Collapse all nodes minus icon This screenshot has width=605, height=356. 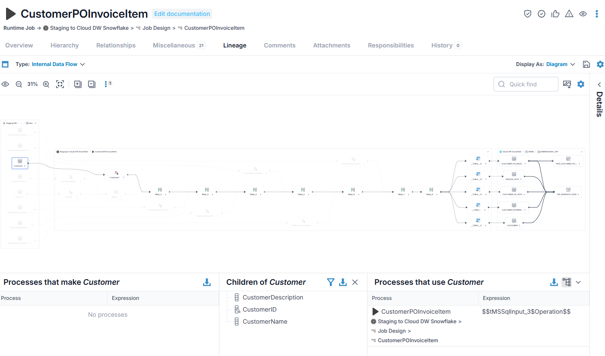(x=92, y=84)
